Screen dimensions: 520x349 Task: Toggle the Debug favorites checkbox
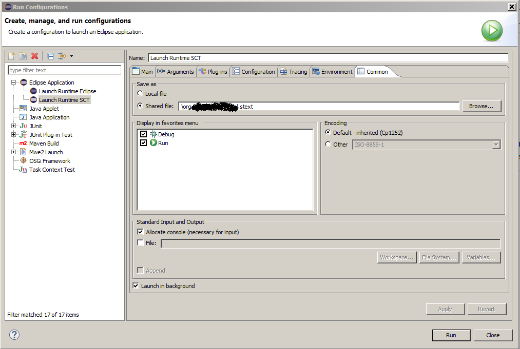143,134
